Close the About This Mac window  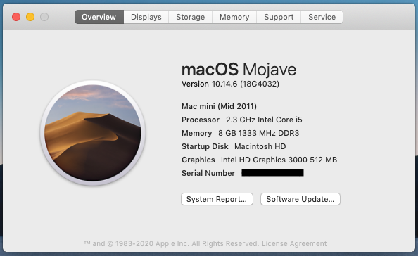point(16,17)
